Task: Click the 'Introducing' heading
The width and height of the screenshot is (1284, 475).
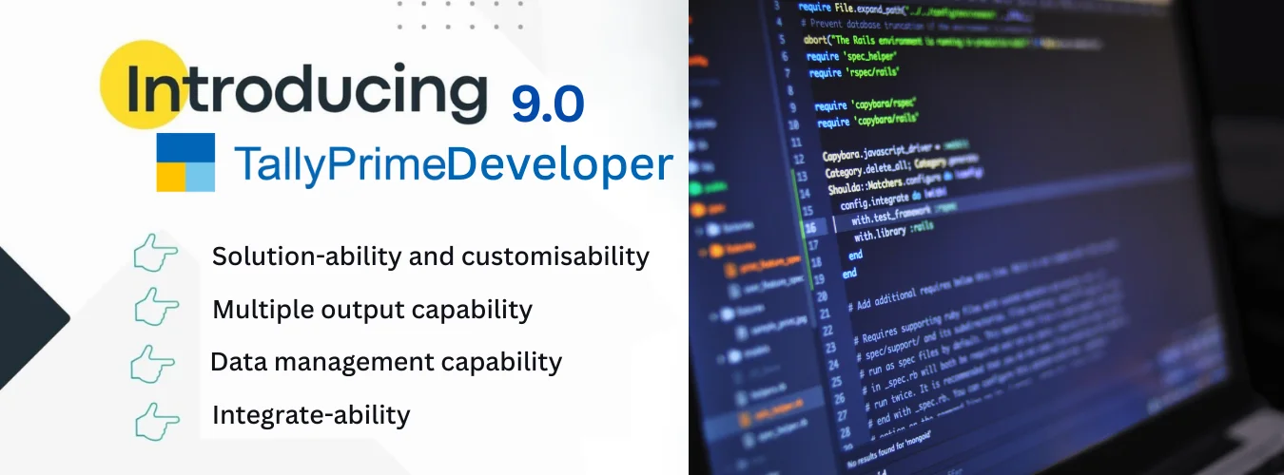Action: 306,91
